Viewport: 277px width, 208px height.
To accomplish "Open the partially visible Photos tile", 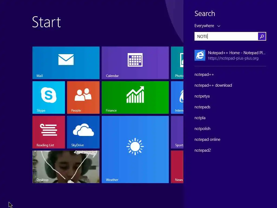I will pos(177,63).
